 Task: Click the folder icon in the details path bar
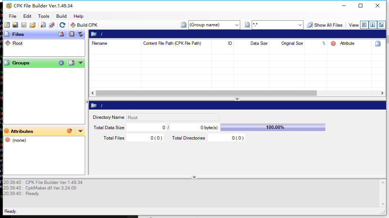point(94,105)
